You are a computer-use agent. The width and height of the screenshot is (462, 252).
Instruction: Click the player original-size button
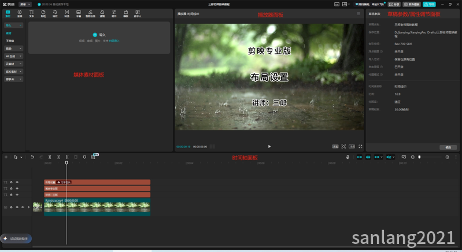coord(335,146)
